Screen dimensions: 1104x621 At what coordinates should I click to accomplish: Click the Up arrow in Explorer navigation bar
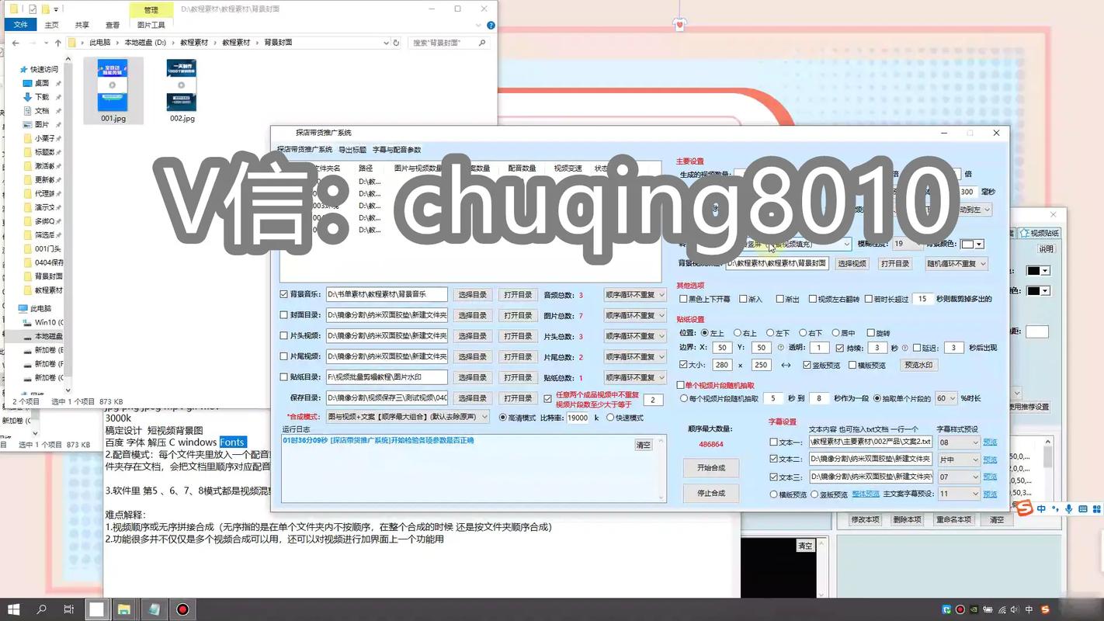coord(60,43)
